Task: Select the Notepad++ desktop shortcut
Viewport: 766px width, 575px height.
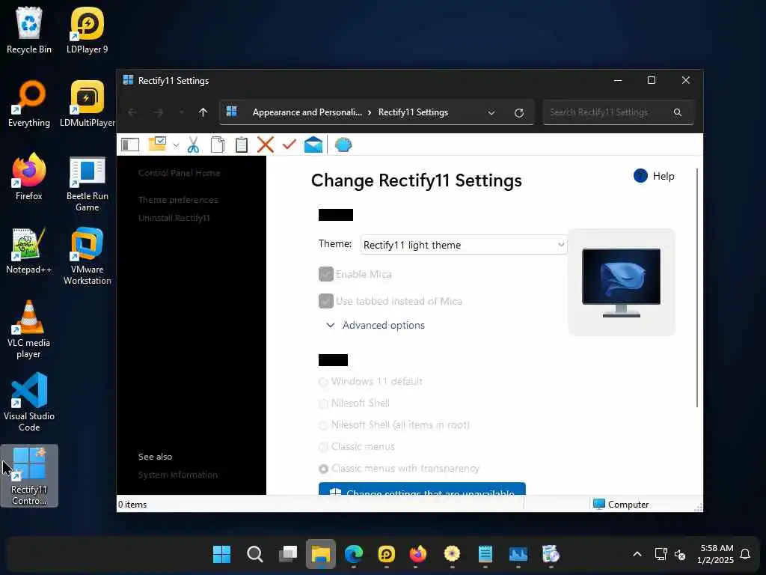Action: pyautogui.click(x=29, y=250)
